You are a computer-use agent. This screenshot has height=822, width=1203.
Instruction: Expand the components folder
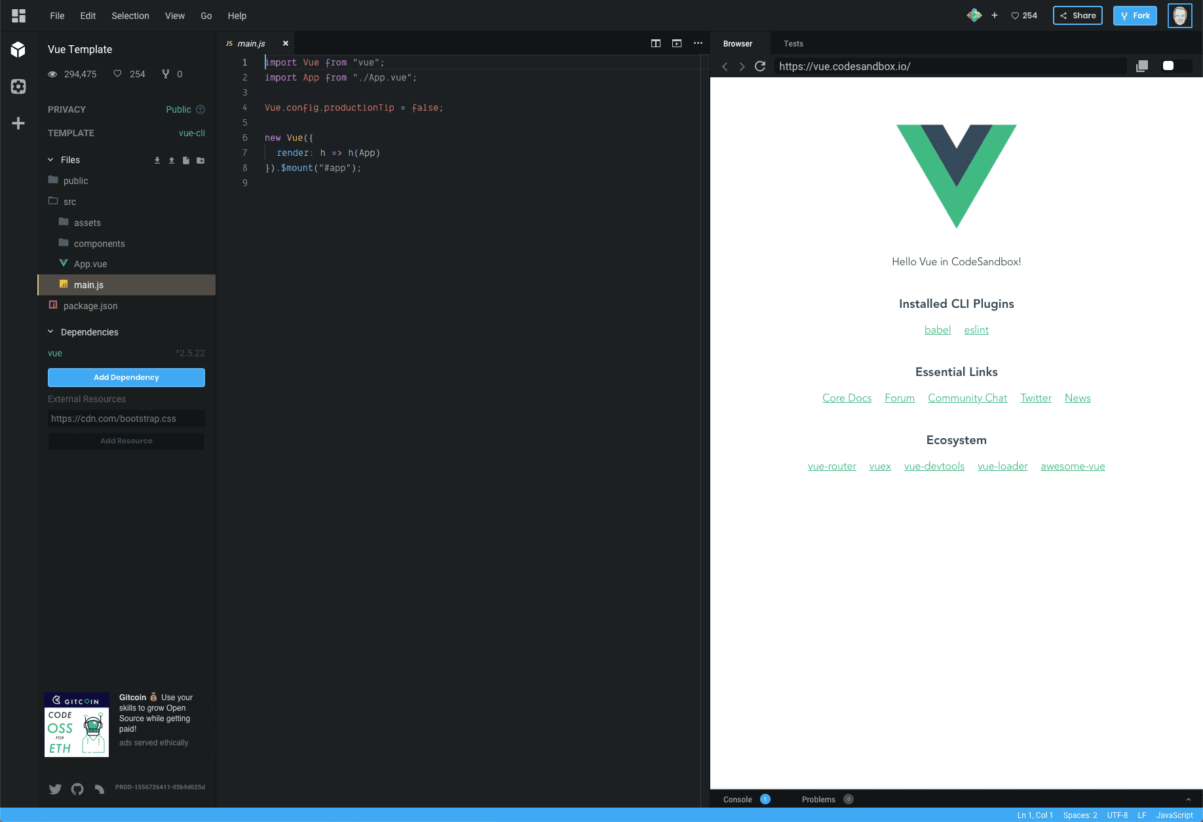(99, 244)
